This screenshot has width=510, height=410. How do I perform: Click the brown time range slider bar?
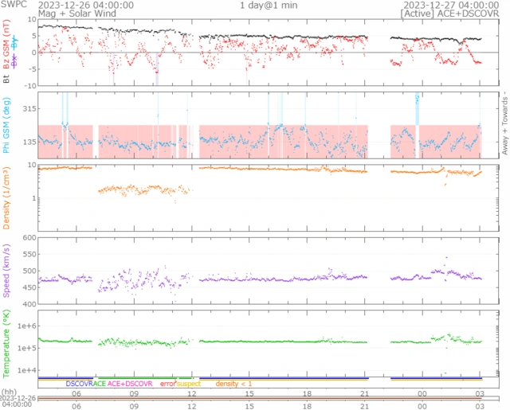click(260, 398)
